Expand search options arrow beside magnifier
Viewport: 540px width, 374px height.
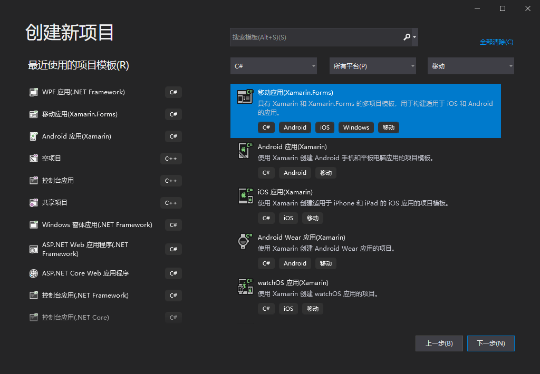[414, 37]
